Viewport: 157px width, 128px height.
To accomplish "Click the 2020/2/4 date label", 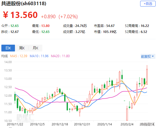I will [x=127, y=124].
